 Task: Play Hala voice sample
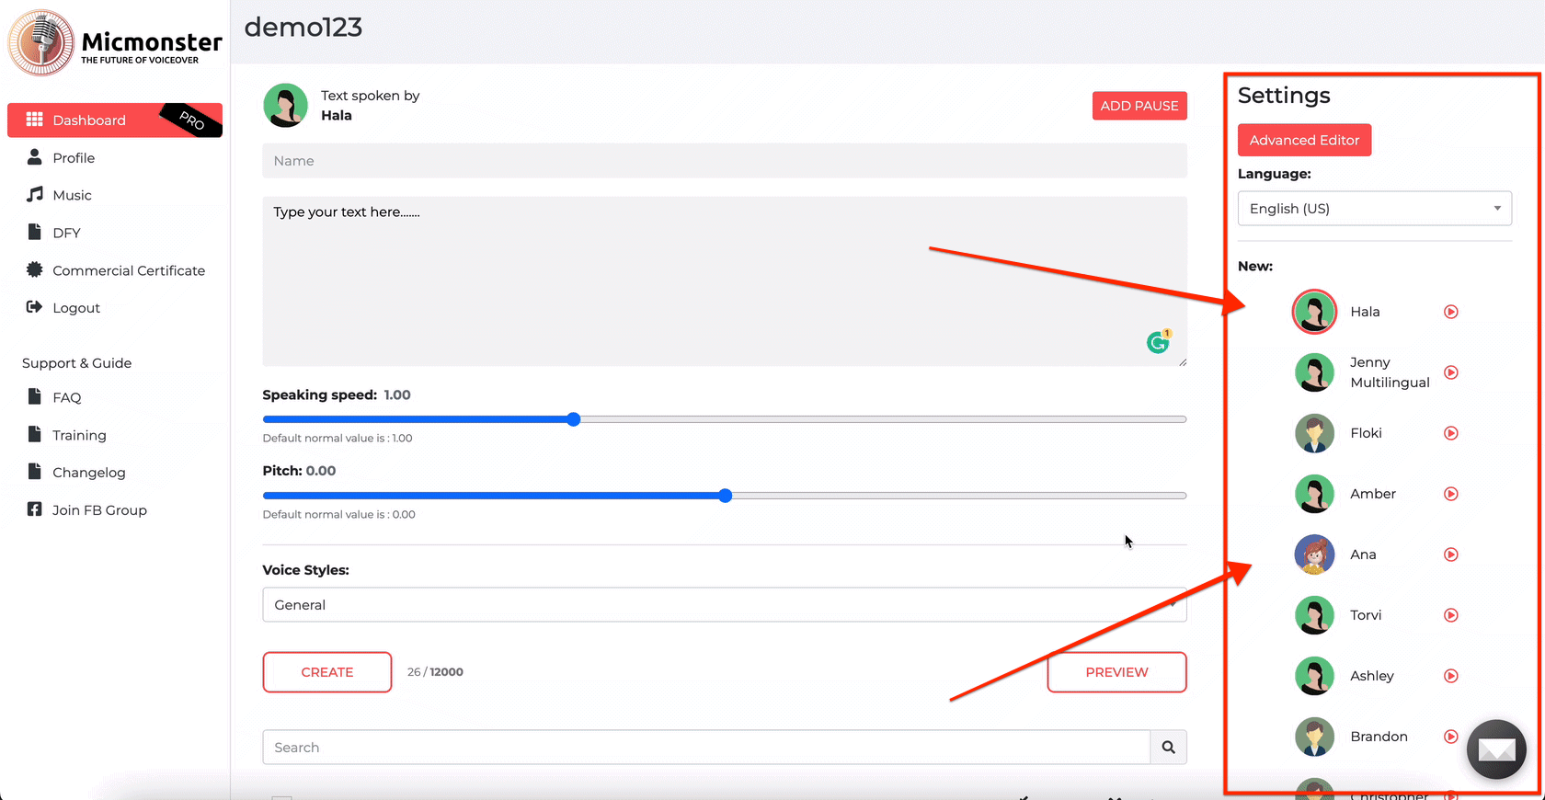(1450, 312)
